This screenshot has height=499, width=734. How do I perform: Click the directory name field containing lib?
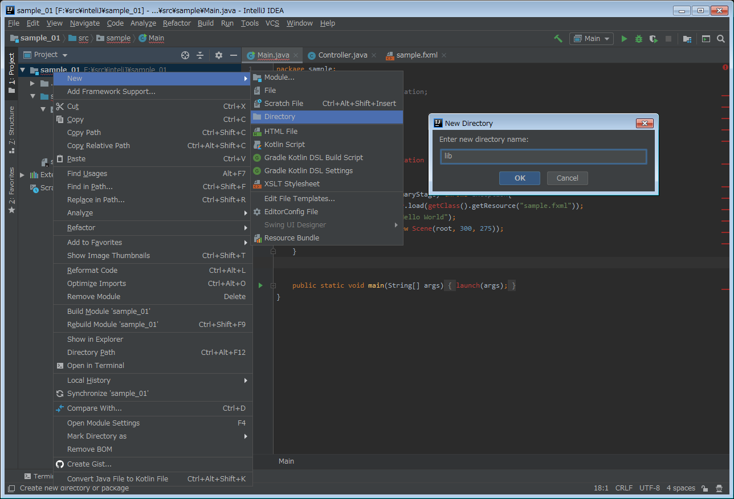[x=543, y=156]
